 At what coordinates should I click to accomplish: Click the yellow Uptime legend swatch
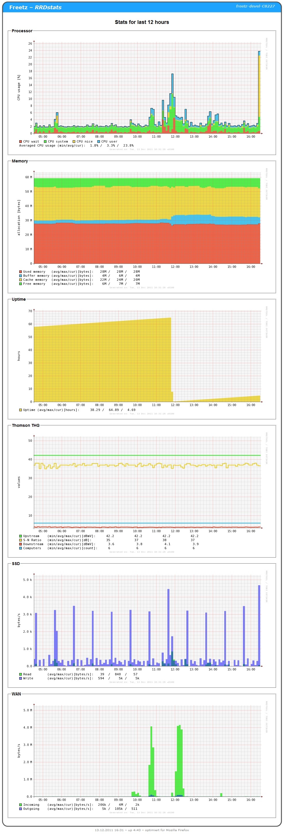[21, 410]
